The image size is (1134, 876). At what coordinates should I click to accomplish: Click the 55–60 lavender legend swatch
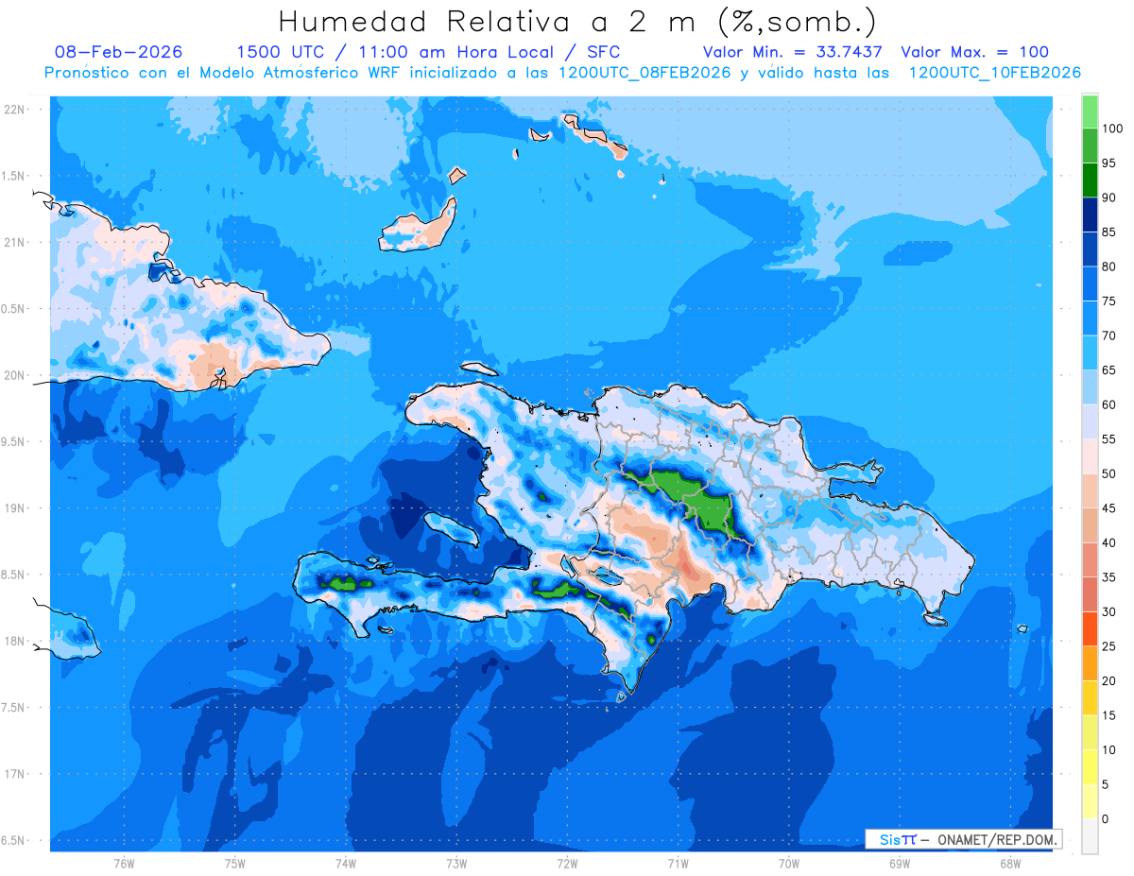coord(1090,422)
